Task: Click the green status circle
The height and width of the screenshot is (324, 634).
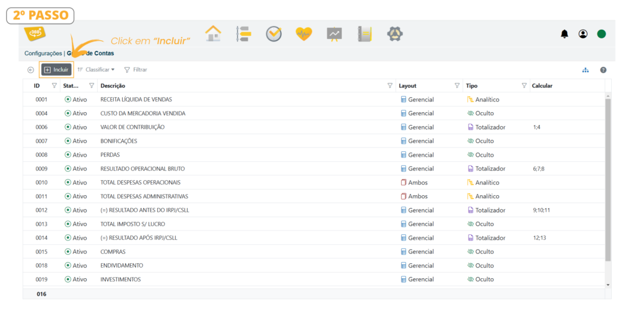Action: 602,34
